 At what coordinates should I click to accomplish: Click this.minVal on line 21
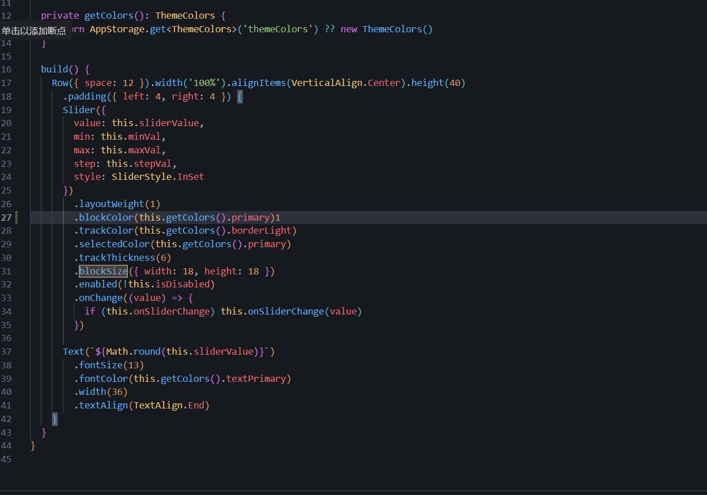(131, 136)
